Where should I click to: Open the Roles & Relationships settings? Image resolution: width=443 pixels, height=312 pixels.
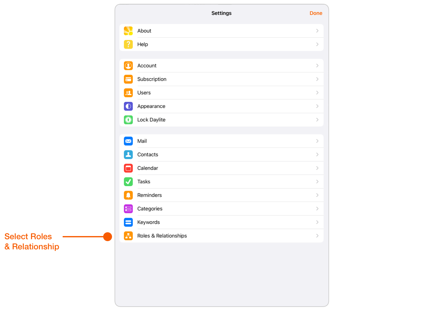pos(221,236)
